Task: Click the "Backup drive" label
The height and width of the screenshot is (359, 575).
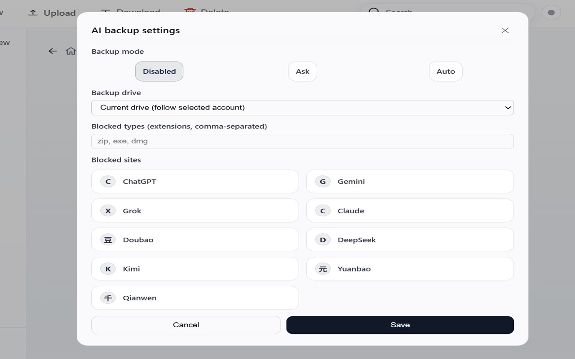Action: coord(116,93)
